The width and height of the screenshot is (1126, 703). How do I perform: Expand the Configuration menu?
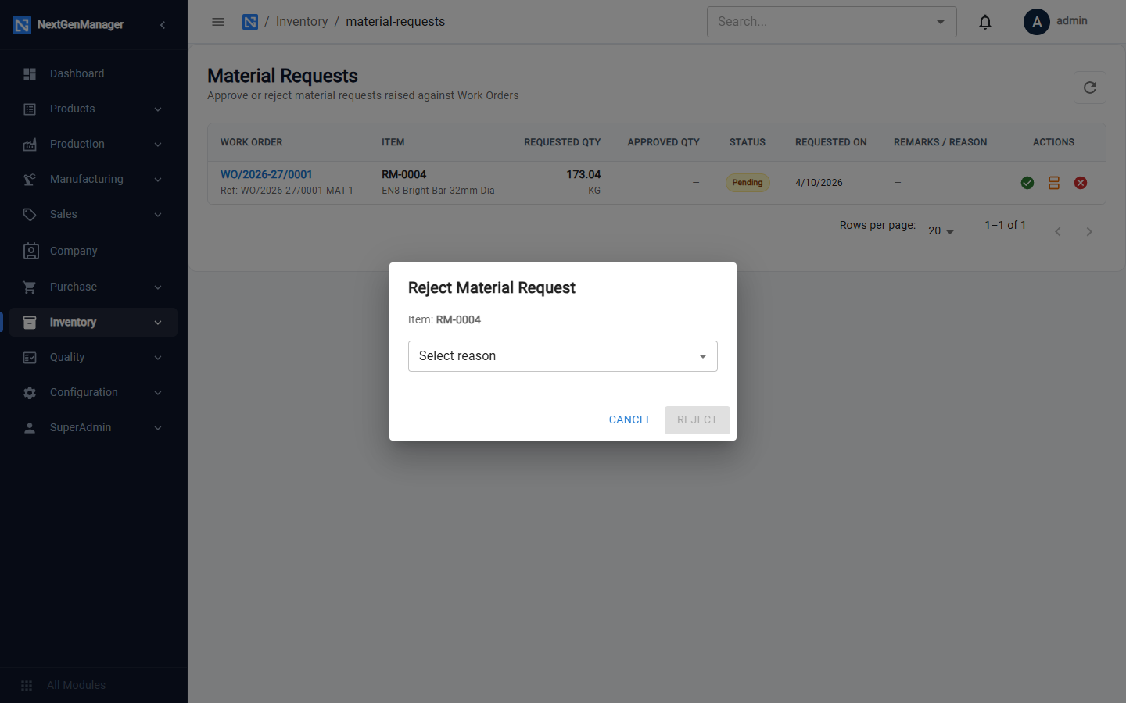93,392
